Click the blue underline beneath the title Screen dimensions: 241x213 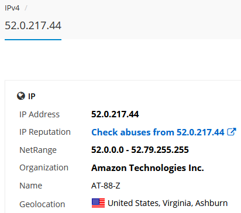(x=33, y=40)
